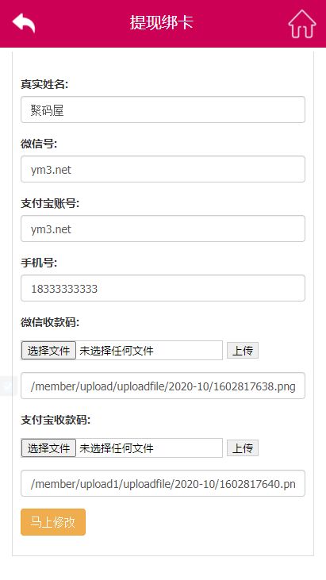Upload the 支付宝收款码 file with 上传

pyautogui.click(x=243, y=448)
